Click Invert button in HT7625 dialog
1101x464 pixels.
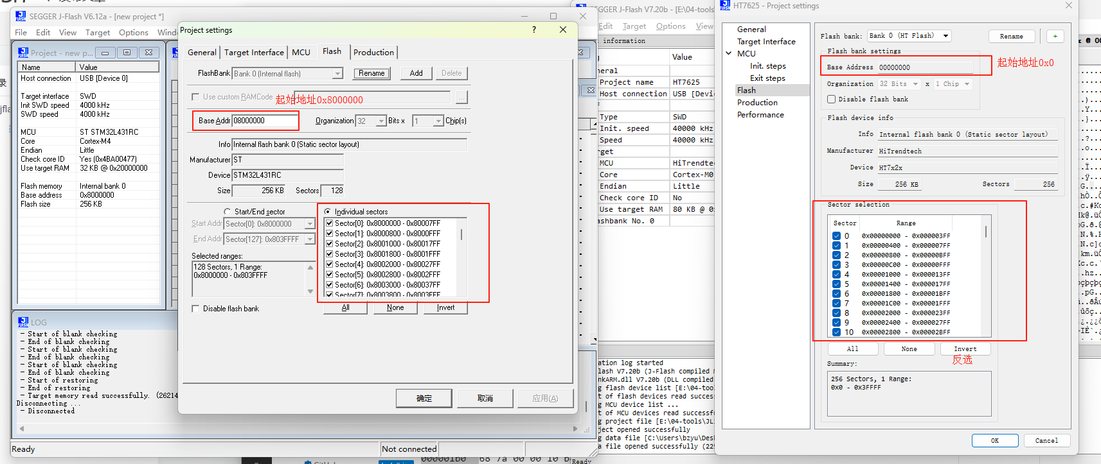(965, 349)
